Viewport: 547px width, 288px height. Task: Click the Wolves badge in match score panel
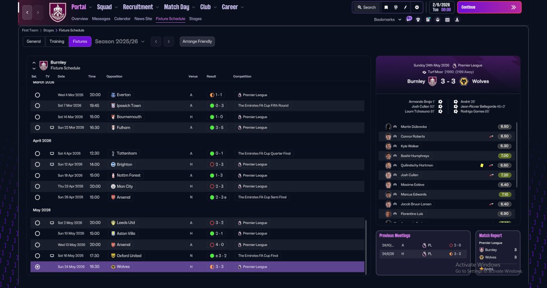click(x=463, y=81)
